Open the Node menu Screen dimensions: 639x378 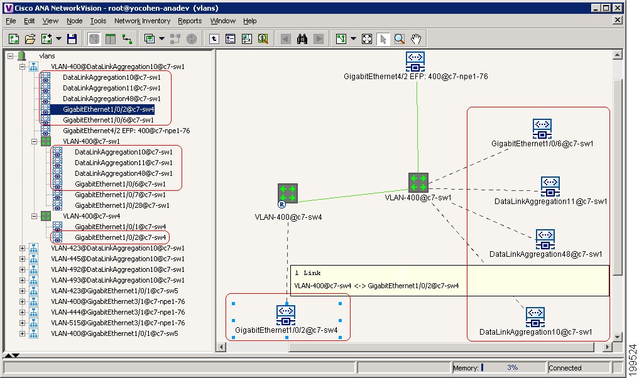pos(75,21)
